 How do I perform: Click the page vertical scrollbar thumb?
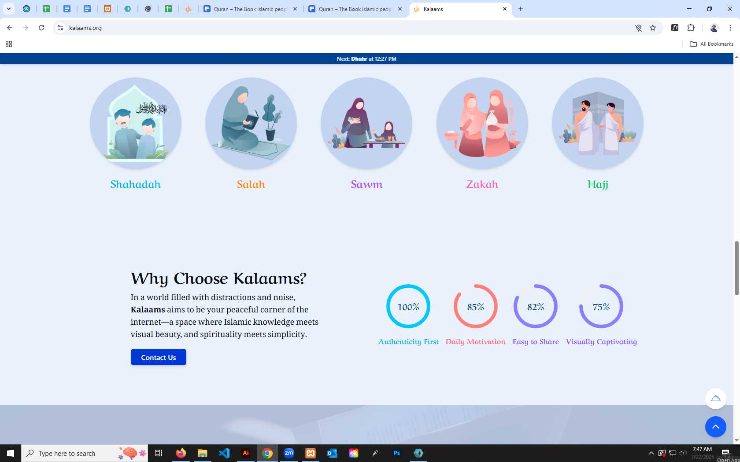736,268
